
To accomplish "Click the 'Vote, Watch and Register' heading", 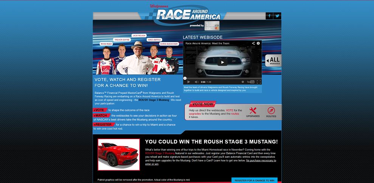I will click(127, 82).
